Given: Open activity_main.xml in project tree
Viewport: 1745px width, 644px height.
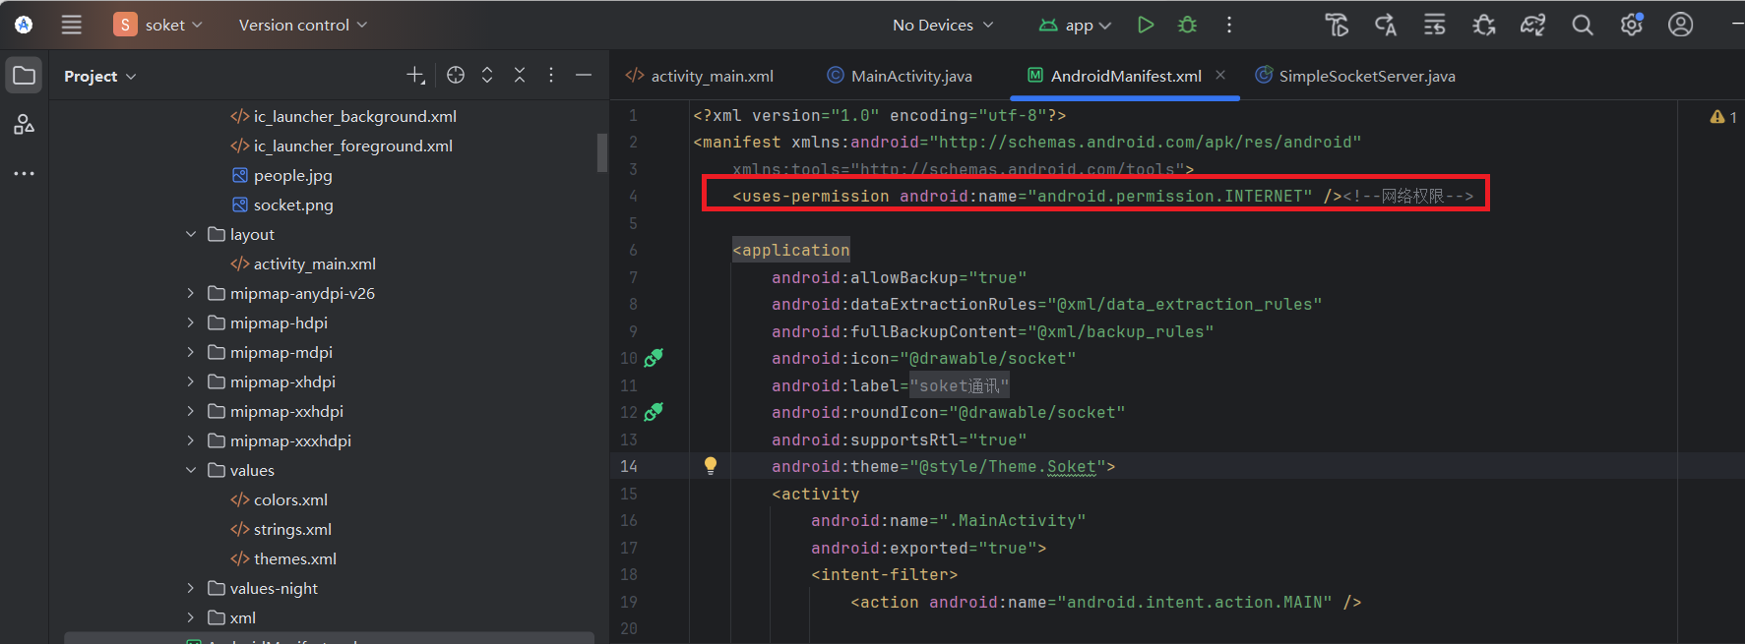Looking at the screenshot, I should (x=303, y=263).
